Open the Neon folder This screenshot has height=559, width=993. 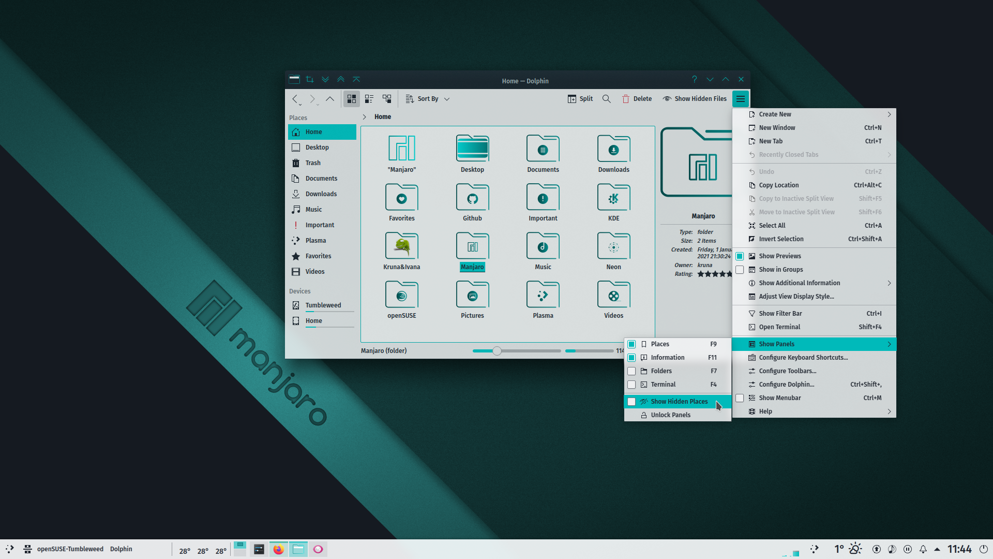pyautogui.click(x=614, y=251)
